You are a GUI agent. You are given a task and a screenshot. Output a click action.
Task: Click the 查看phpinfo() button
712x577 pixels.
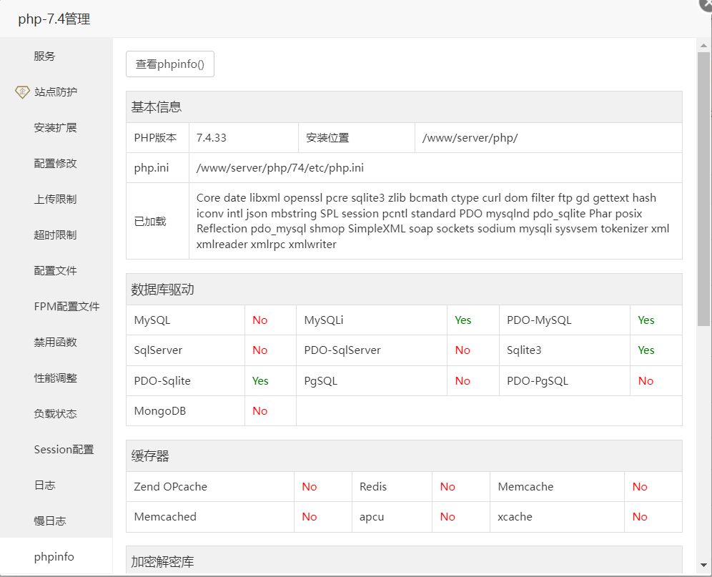pyautogui.click(x=170, y=64)
